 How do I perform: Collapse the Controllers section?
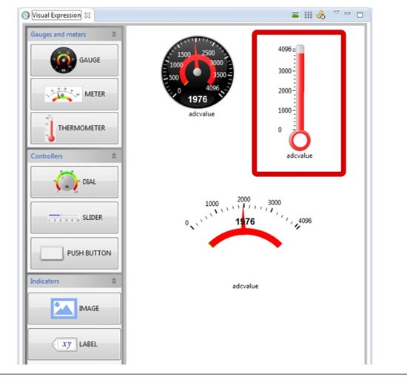point(114,156)
